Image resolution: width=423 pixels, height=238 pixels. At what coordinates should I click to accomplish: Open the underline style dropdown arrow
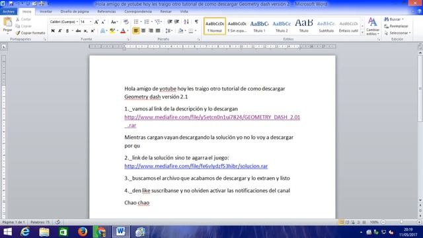[x=72, y=31]
